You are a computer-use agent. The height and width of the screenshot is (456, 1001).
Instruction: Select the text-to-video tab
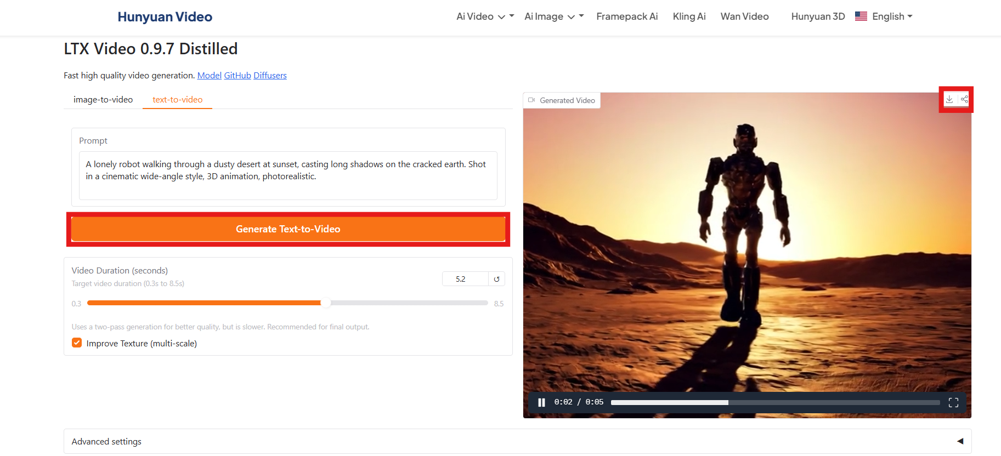click(177, 99)
